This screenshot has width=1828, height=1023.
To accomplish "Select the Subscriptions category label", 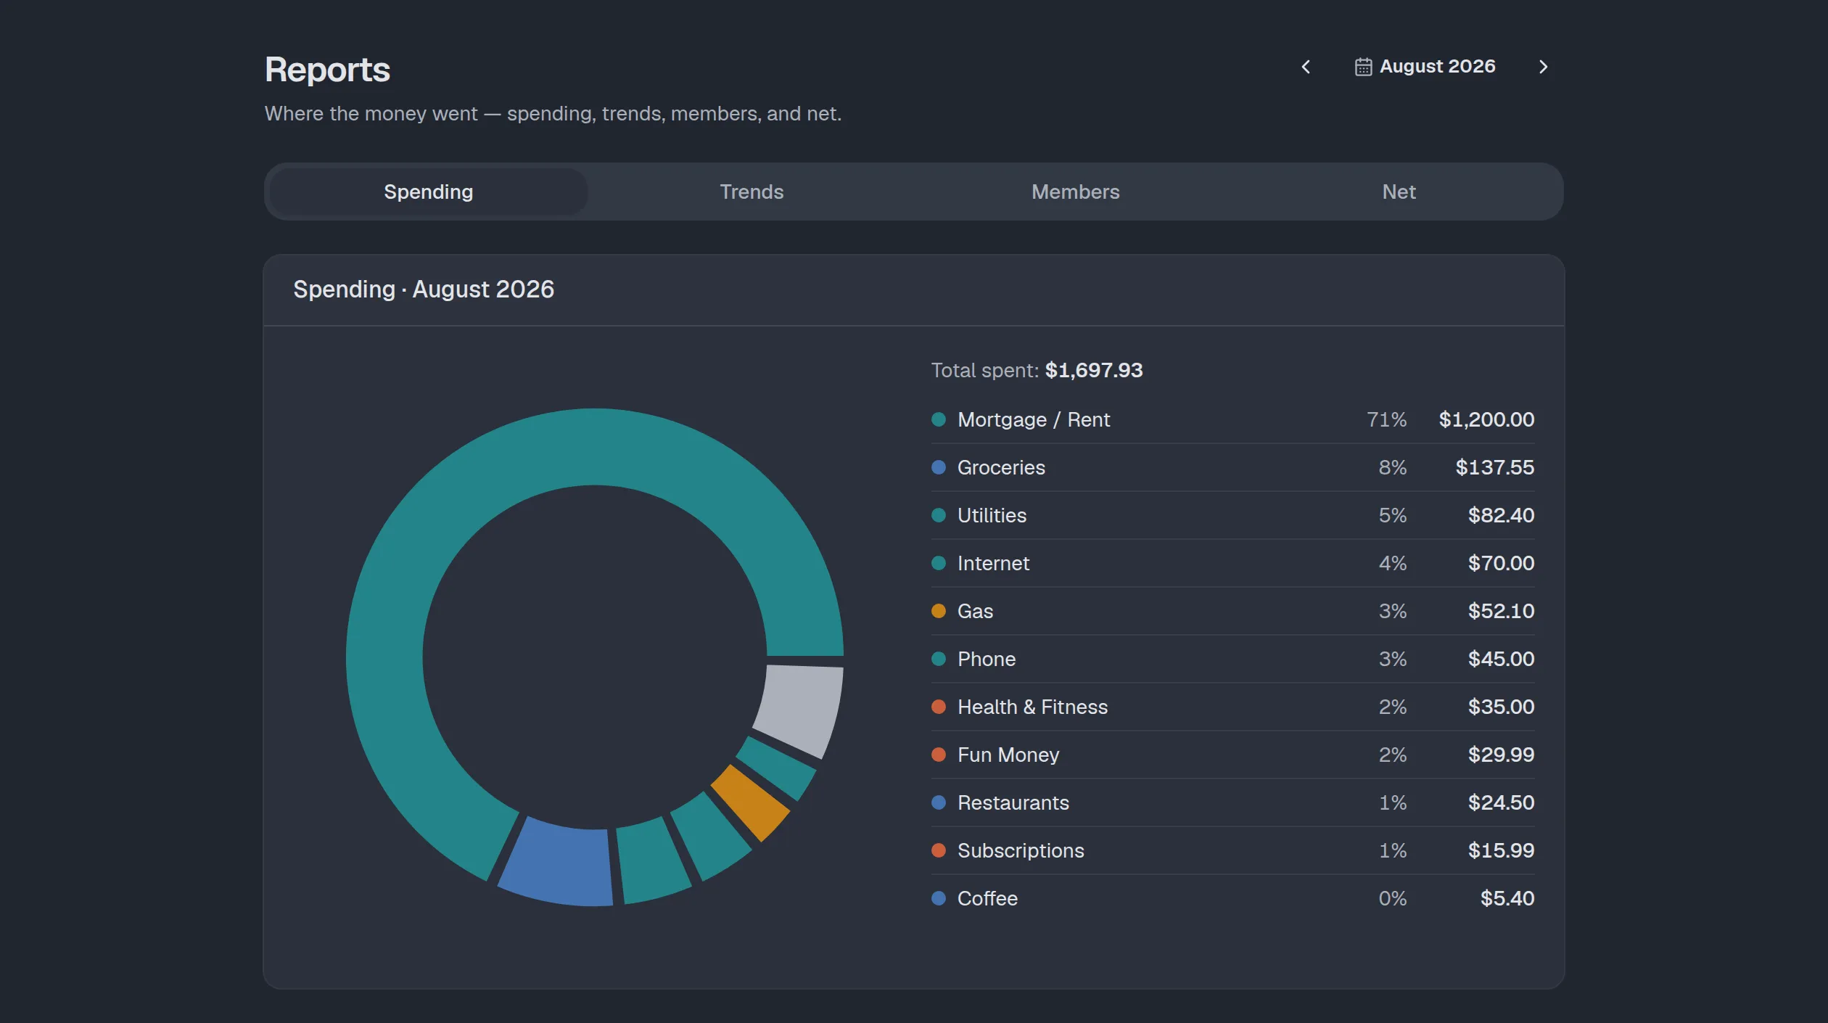I will 1021,850.
